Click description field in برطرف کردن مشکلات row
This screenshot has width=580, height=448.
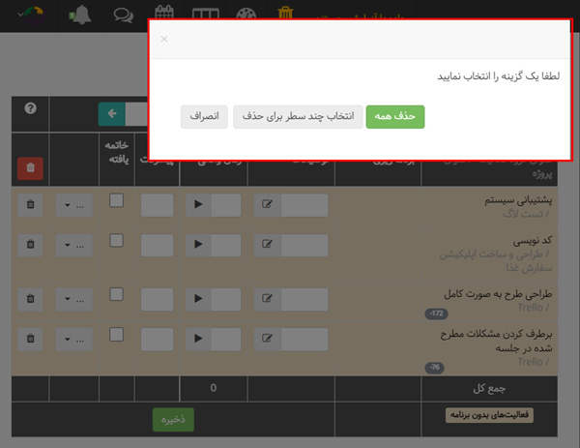pyautogui.click(x=304, y=340)
